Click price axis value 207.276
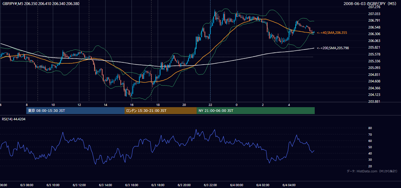This screenshot has width=401, height=188. [x=374, y=7]
